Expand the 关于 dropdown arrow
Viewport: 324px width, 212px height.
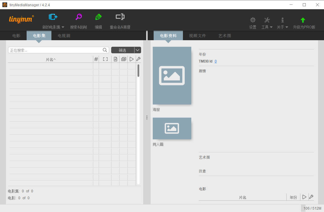[x=287, y=27]
